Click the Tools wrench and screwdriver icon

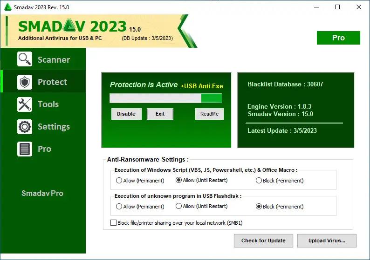click(x=25, y=104)
